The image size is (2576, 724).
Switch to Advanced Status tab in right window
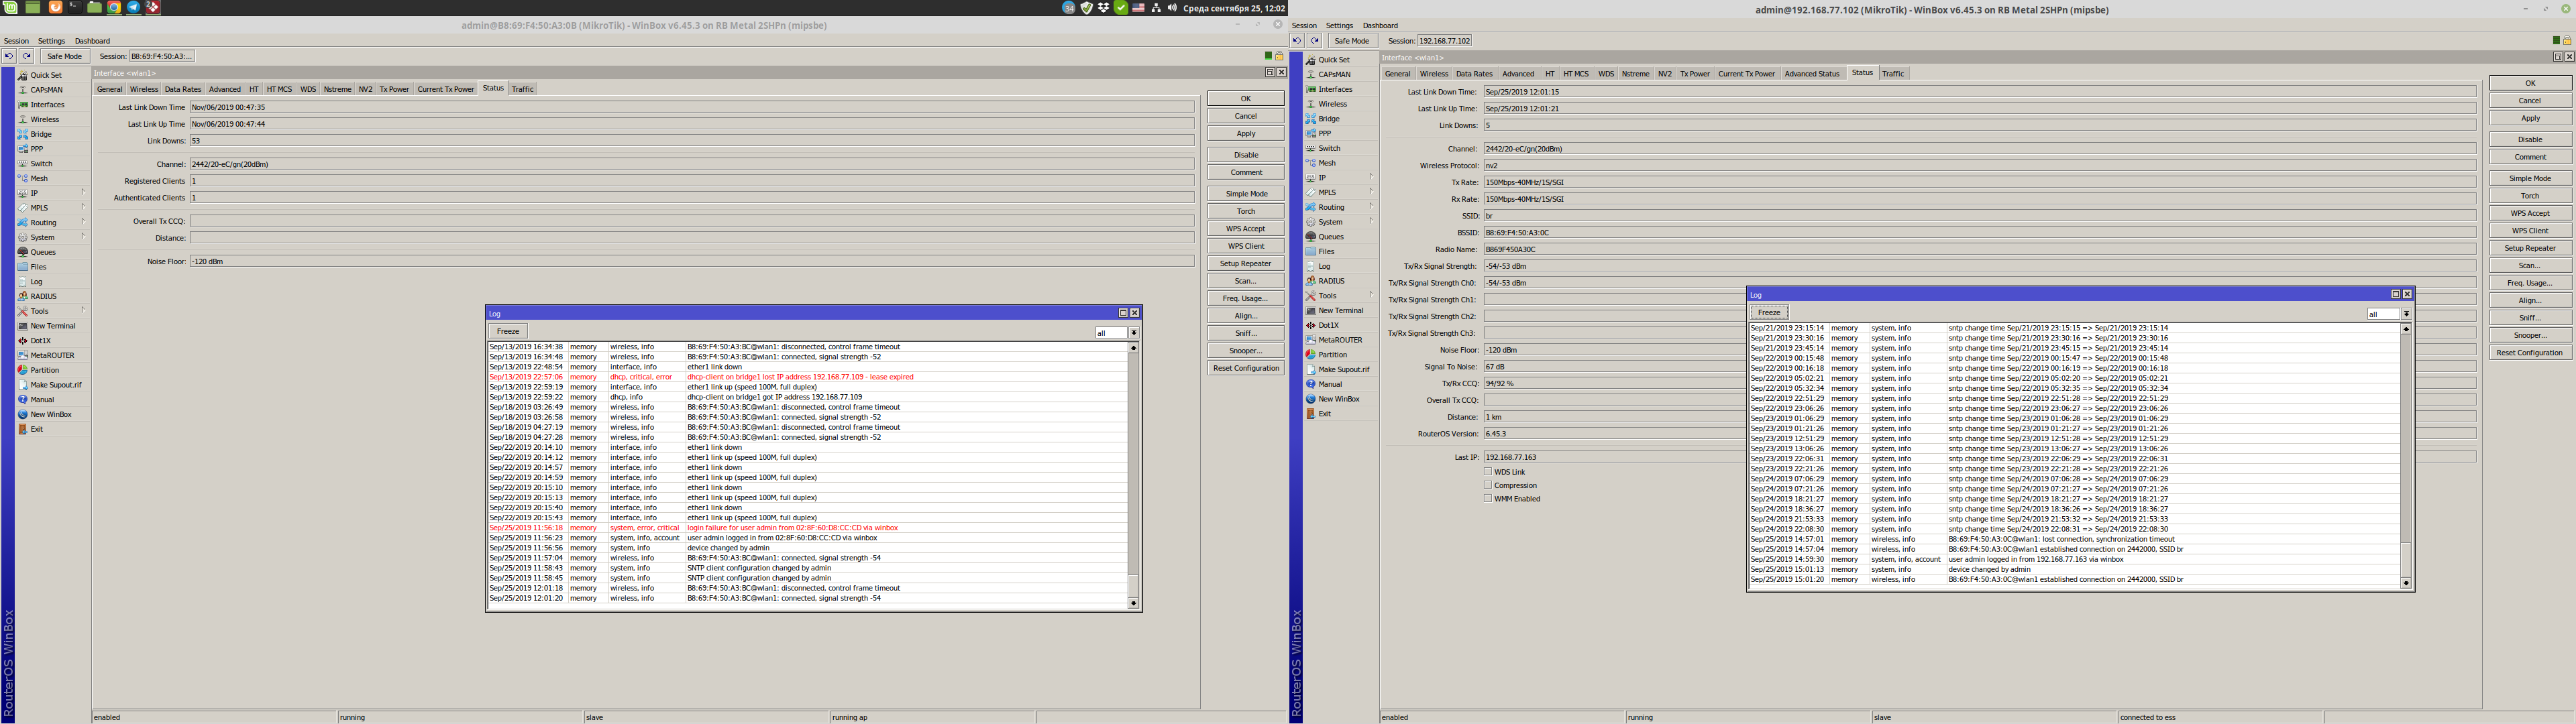(x=1812, y=74)
